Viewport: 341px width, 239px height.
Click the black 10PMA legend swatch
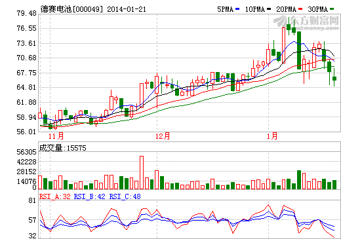point(269,9)
